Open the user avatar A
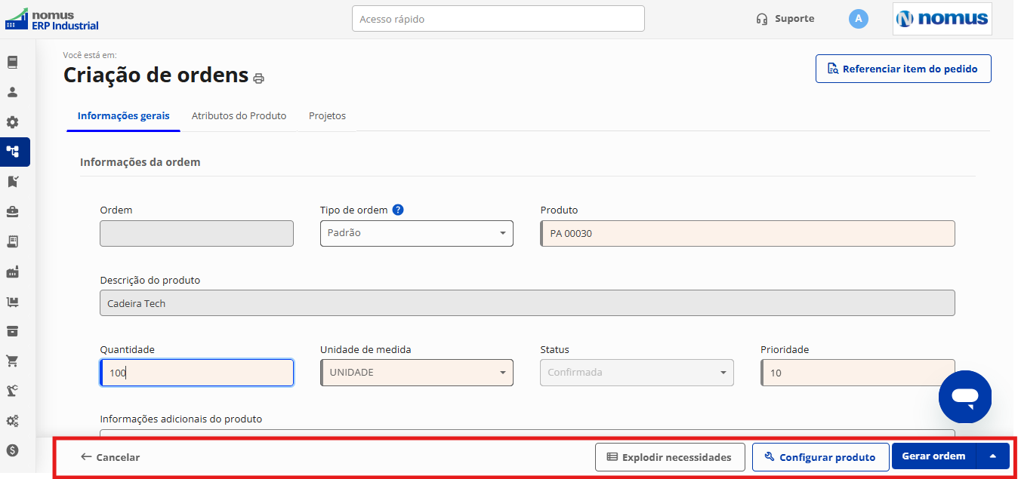Image resolution: width=1018 pixels, height=479 pixels. tap(858, 19)
